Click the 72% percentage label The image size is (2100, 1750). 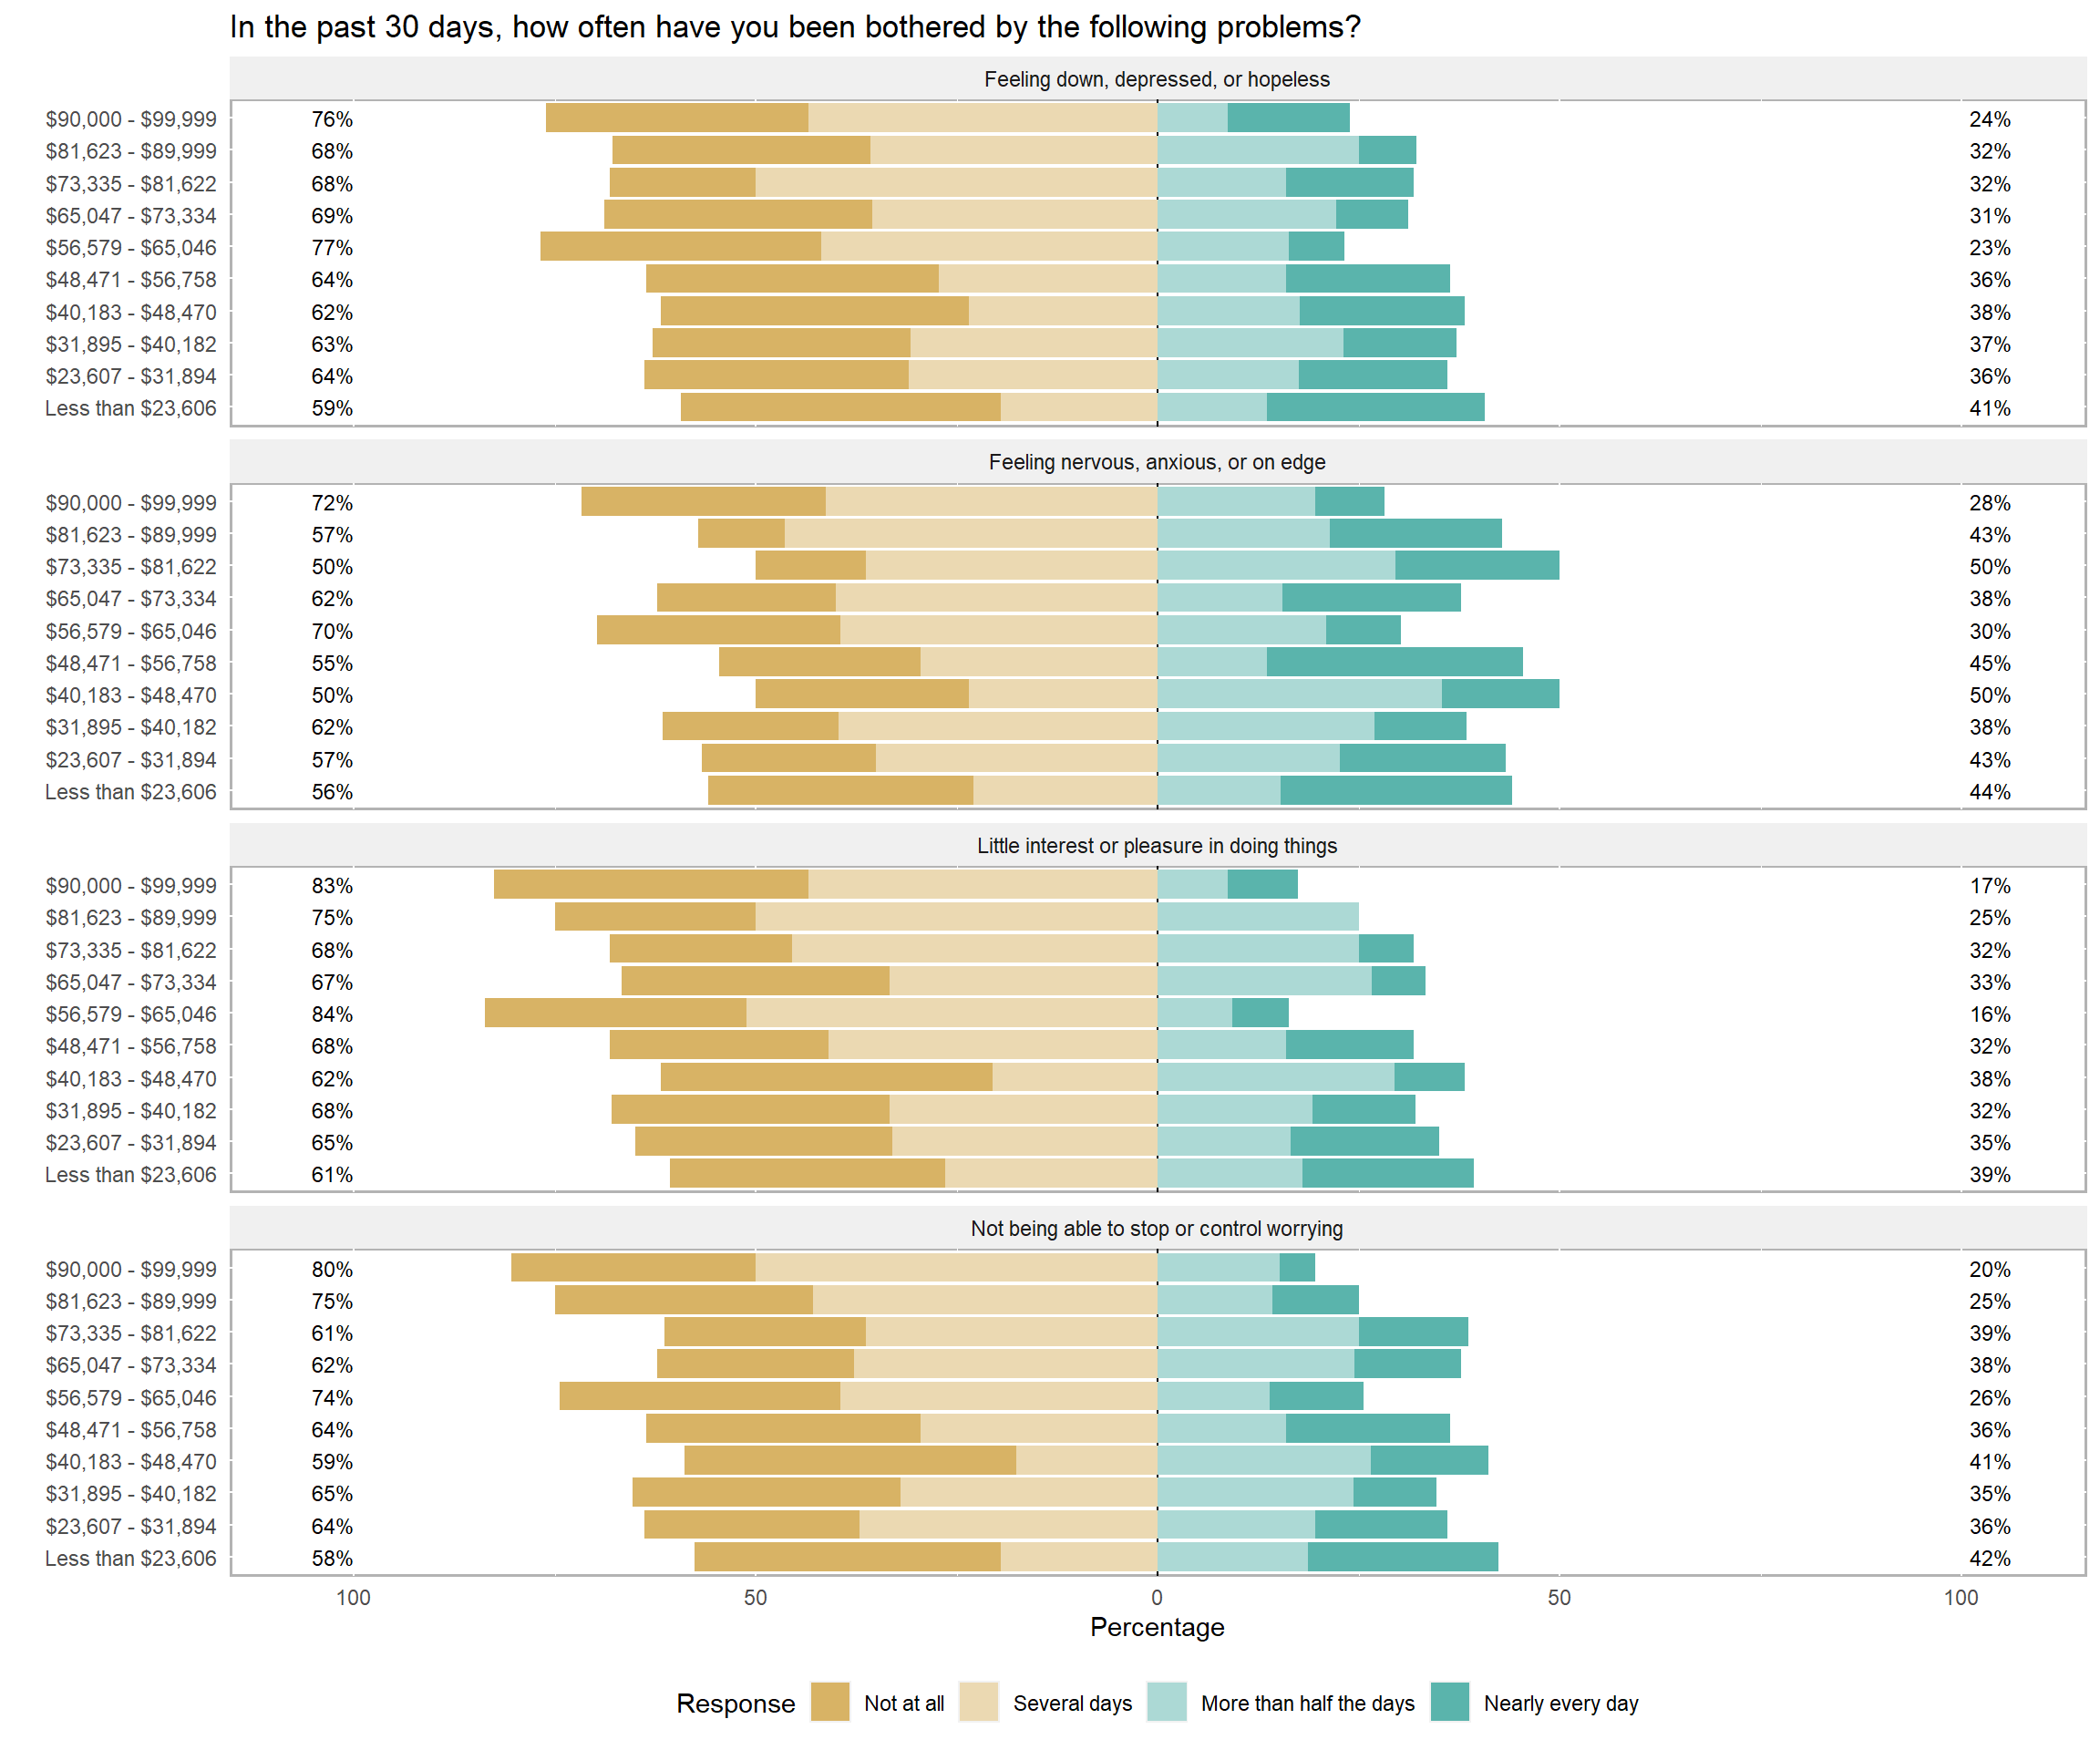pos(331,503)
